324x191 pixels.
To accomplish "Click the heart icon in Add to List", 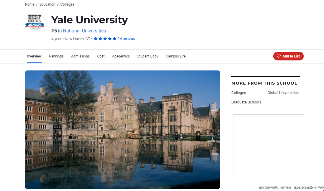I will point(279,56).
